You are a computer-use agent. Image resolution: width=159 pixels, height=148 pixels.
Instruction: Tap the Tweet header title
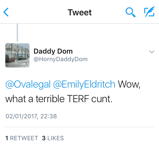[x=80, y=12]
